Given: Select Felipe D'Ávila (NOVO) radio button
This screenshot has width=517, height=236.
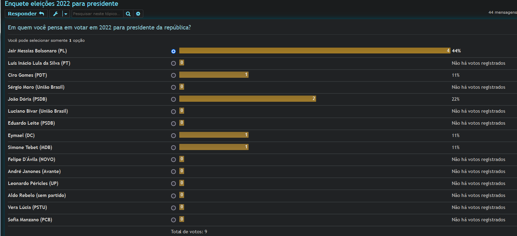Looking at the screenshot, I should [x=173, y=160].
